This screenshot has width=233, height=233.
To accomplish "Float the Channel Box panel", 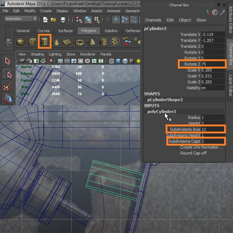I will coord(218,5).
